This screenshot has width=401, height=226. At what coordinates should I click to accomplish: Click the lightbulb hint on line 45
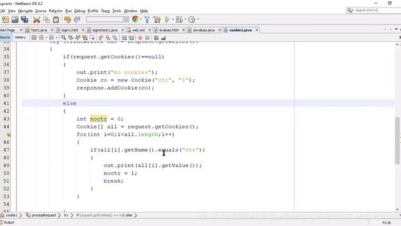click(8, 134)
